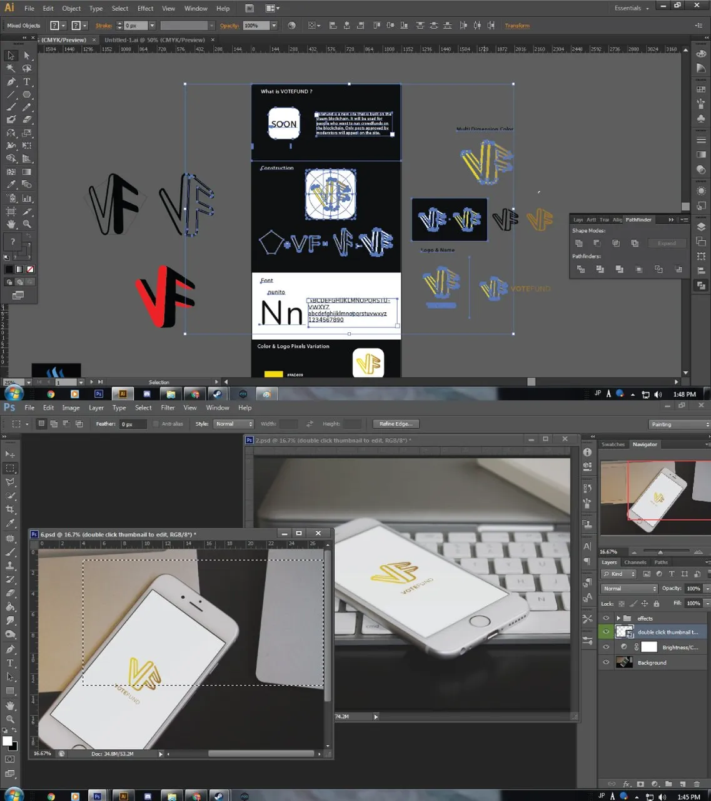Choose the Brush tool in Photoshop
The width and height of the screenshot is (711, 801).
pyautogui.click(x=11, y=552)
